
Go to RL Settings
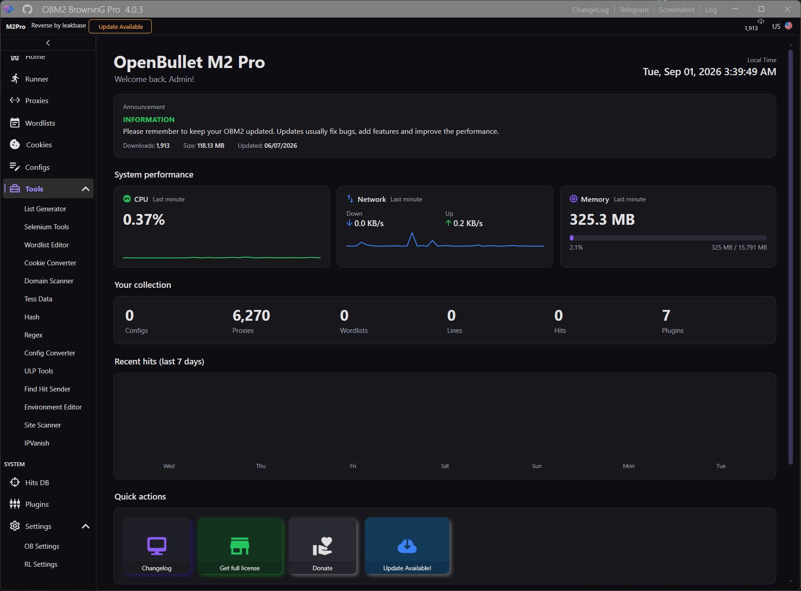[41, 564]
